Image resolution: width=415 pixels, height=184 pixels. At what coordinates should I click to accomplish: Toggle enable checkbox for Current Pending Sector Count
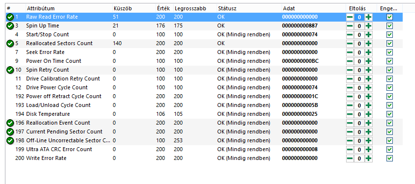389,132
